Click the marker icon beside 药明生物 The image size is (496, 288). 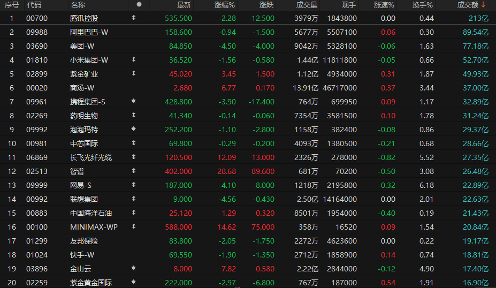tap(134, 115)
